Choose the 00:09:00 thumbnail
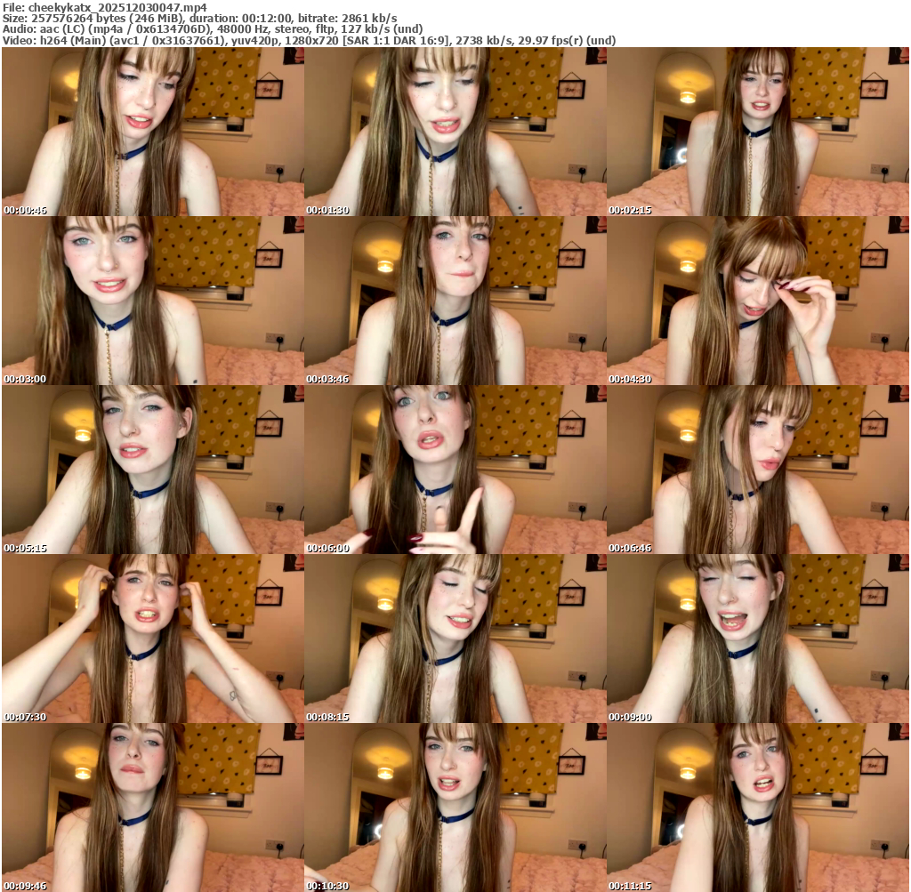Viewport: 911px width, 892px height. [x=757, y=639]
